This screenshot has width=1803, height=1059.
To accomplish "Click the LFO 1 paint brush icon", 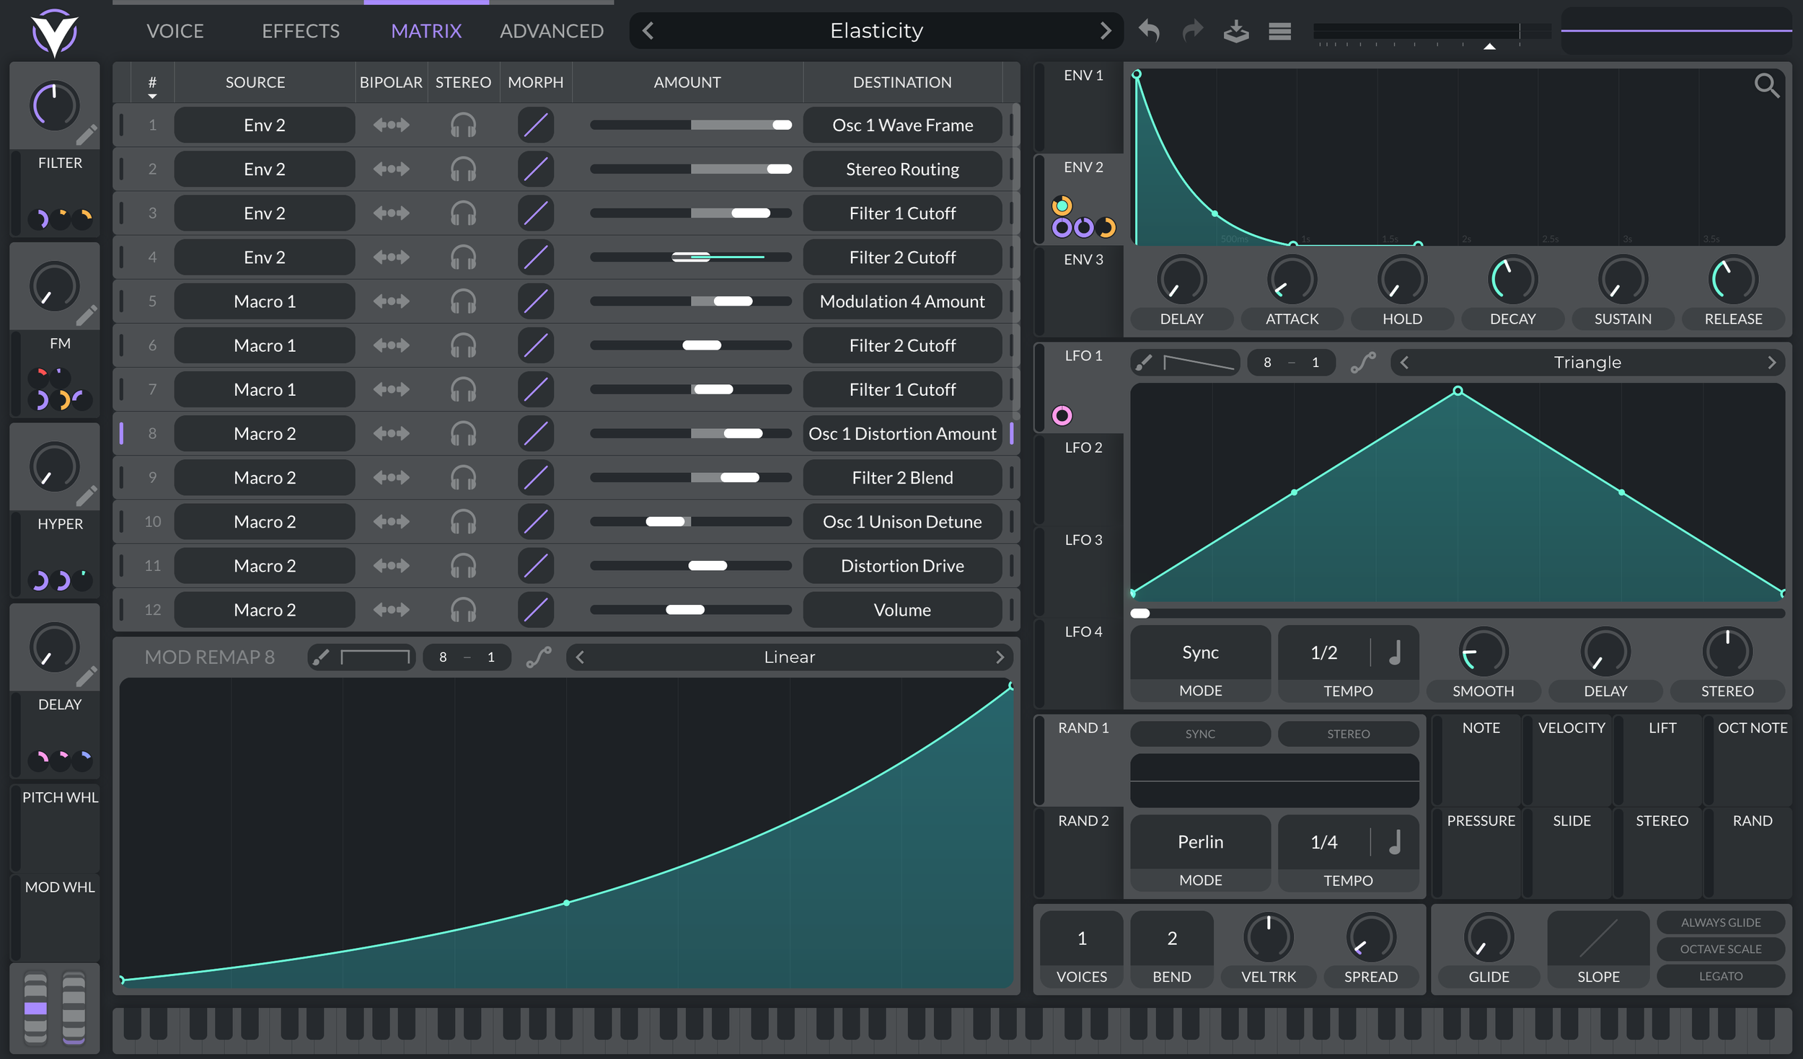I will coord(1144,363).
